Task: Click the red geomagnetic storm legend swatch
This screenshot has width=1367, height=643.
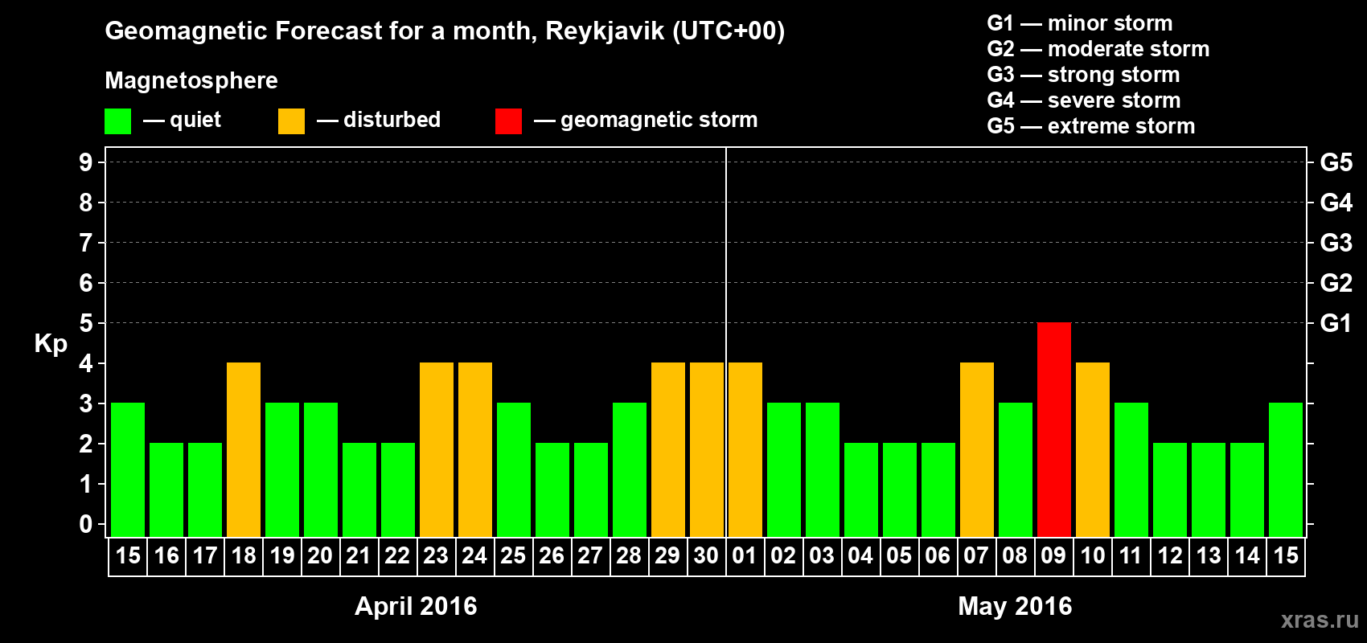Action: click(x=508, y=121)
